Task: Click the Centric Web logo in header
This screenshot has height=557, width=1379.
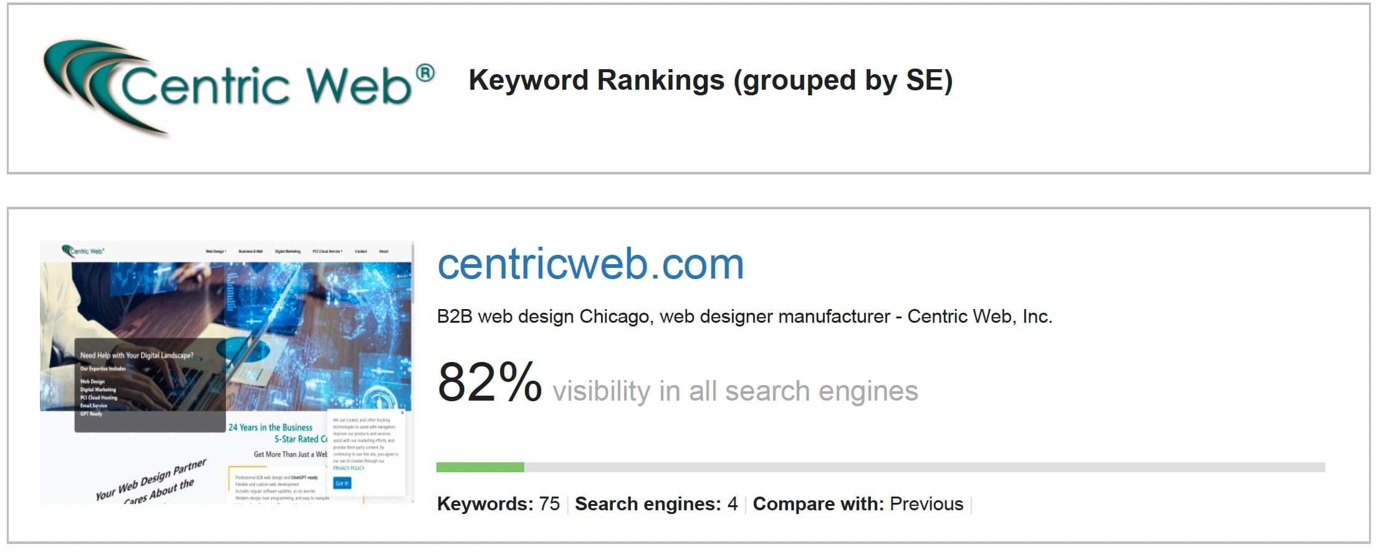Action: (239, 87)
